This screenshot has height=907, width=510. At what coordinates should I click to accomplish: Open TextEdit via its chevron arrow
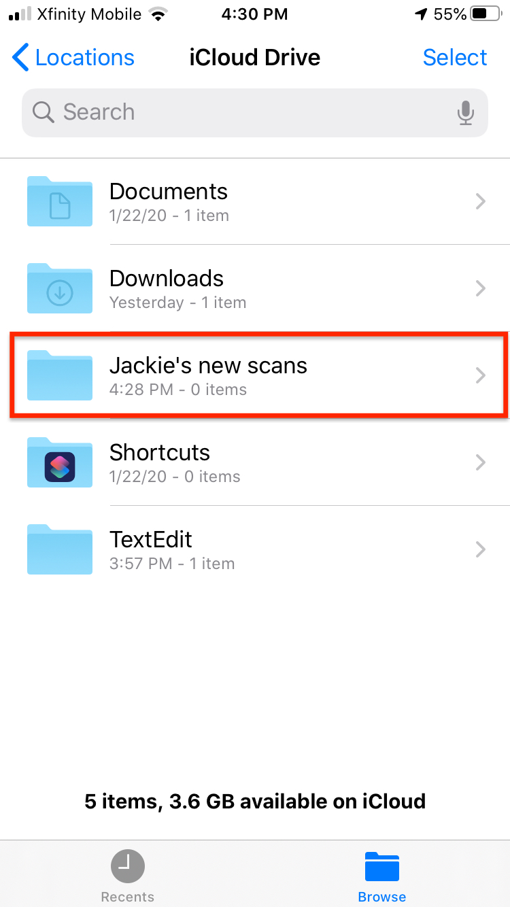pos(481,549)
